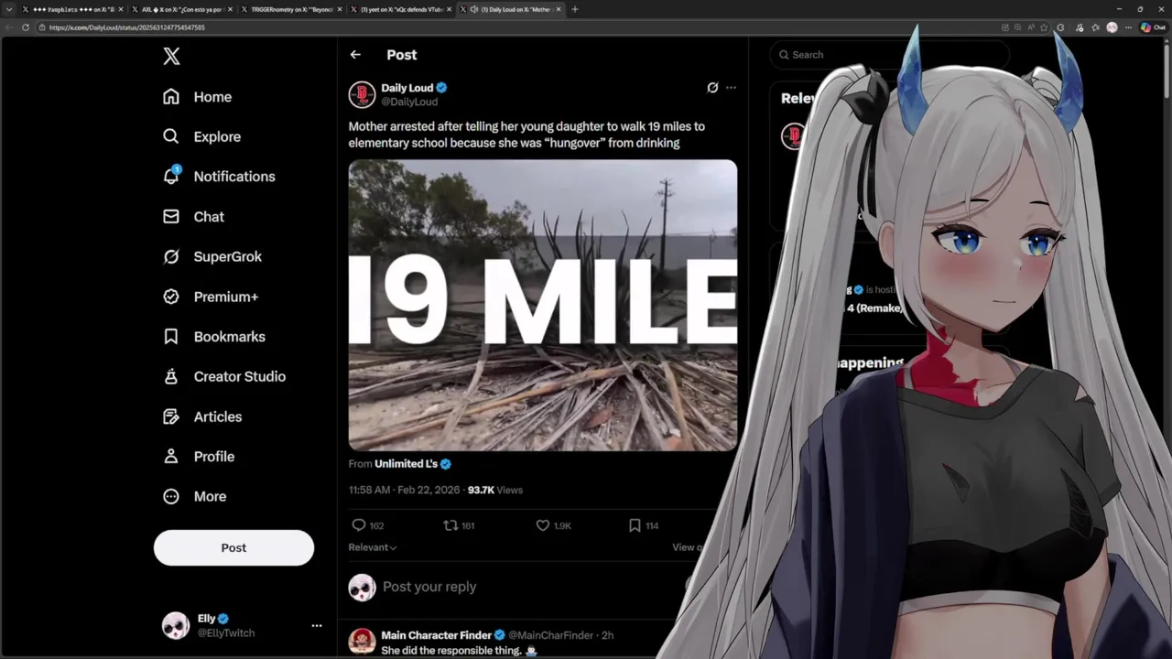Screen dimensions: 1172x659
Task: Open Creator Studio in the sidebar
Action: [x=224, y=376]
